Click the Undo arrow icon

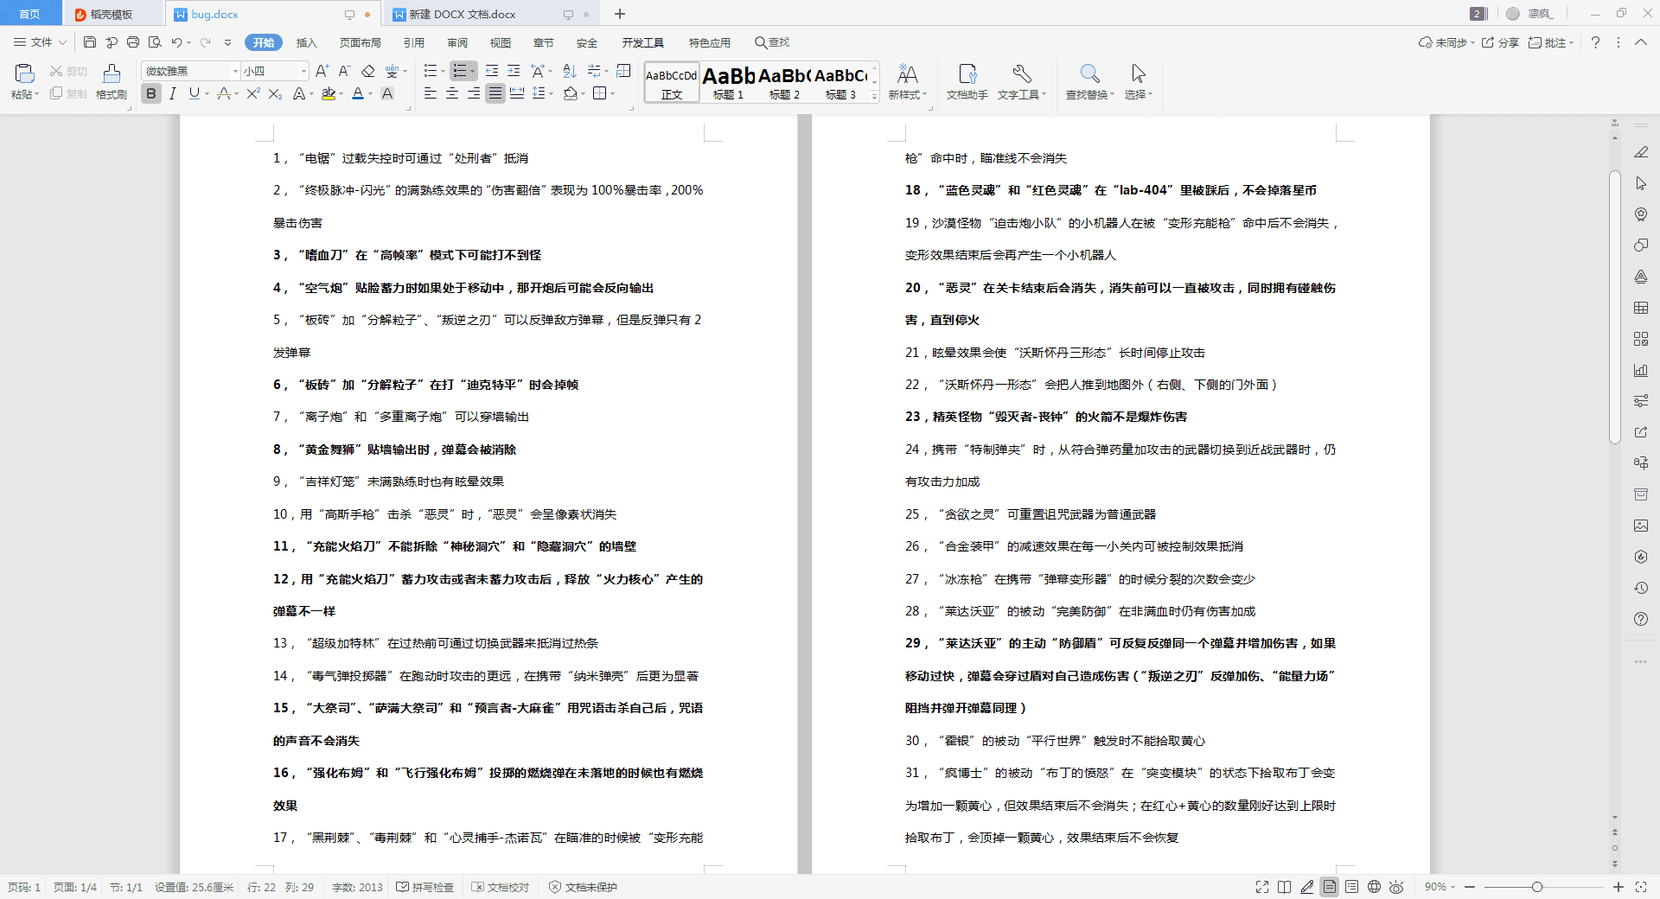pyautogui.click(x=176, y=42)
